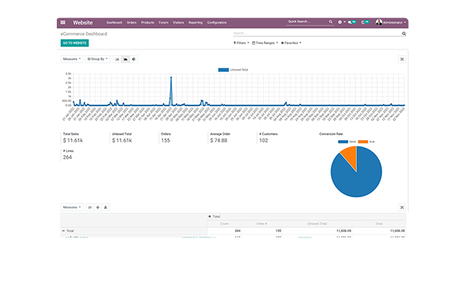Open the Time Ranges dropdown
This screenshot has width=465, height=283.
265,43
